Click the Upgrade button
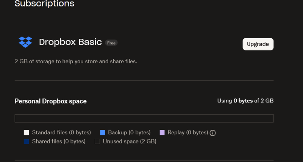 [258, 44]
